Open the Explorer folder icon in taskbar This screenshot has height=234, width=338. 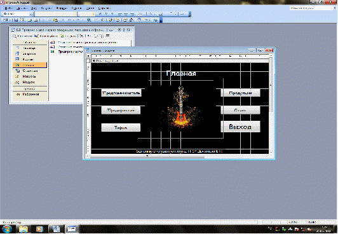(24, 229)
